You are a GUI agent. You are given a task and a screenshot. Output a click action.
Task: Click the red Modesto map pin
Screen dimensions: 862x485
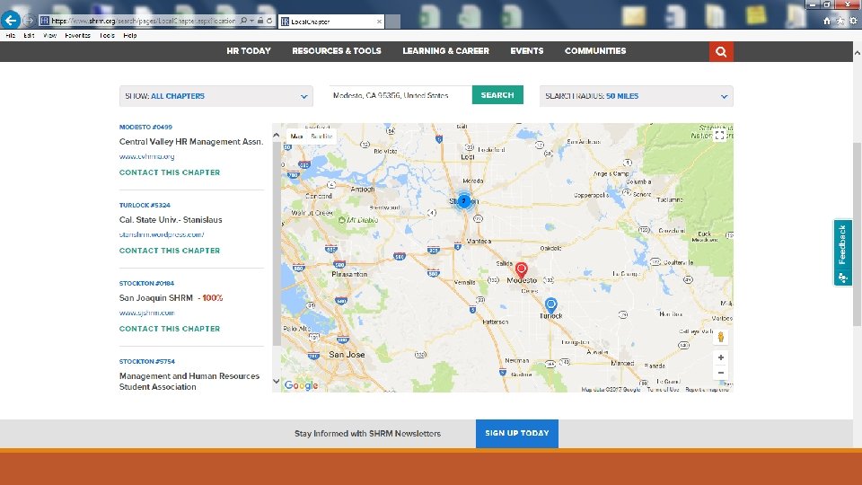click(521, 270)
